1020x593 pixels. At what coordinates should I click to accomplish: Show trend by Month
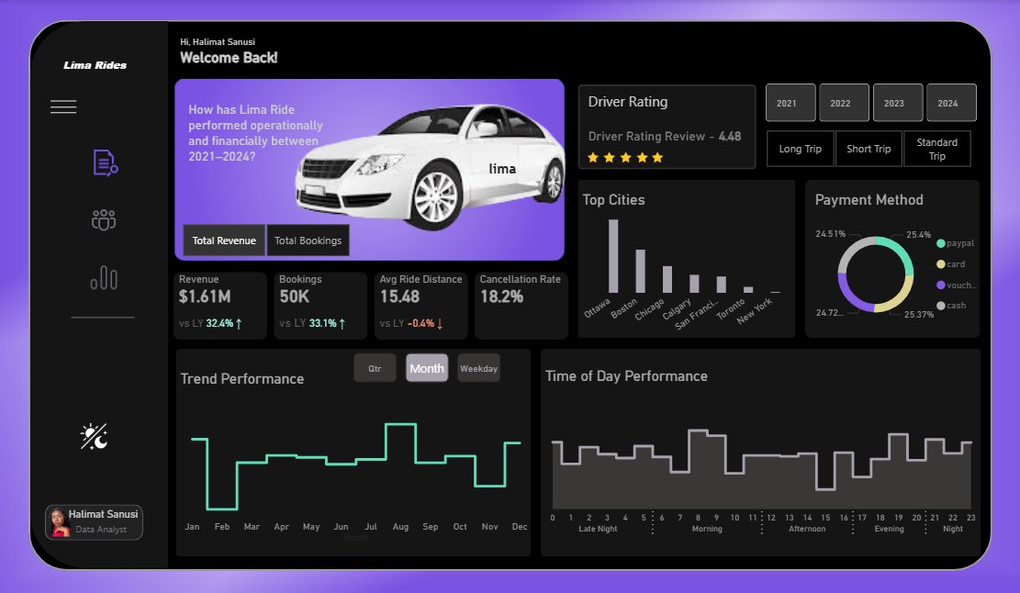(x=427, y=369)
